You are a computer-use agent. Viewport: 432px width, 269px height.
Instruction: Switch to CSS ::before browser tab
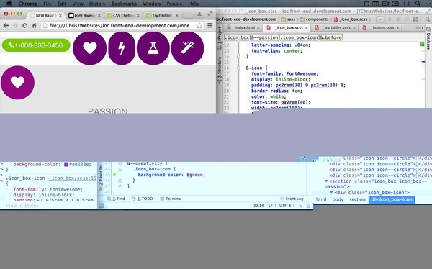click(x=123, y=15)
